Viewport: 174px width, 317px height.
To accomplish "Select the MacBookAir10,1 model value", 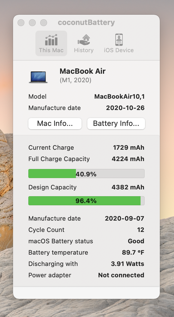I will (x=119, y=97).
